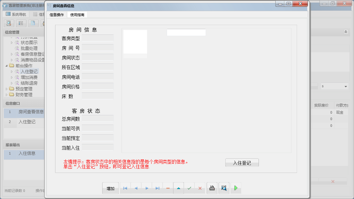Go to the first record in the navigator
The image size is (354, 199).
click(125, 188)
